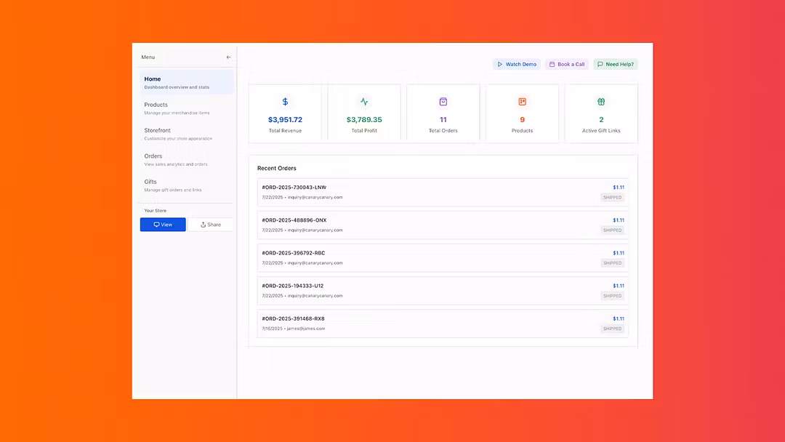This screenshot has width=785, height=442.
Task: Open the Orders sales analytics page
Action: pyautogui.click(x=186, y=159)
